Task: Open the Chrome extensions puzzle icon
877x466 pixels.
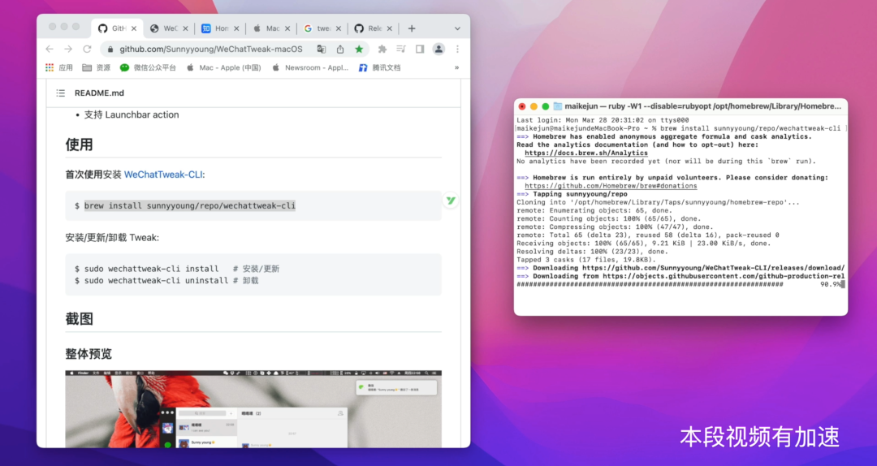Action: click(382, 50)
